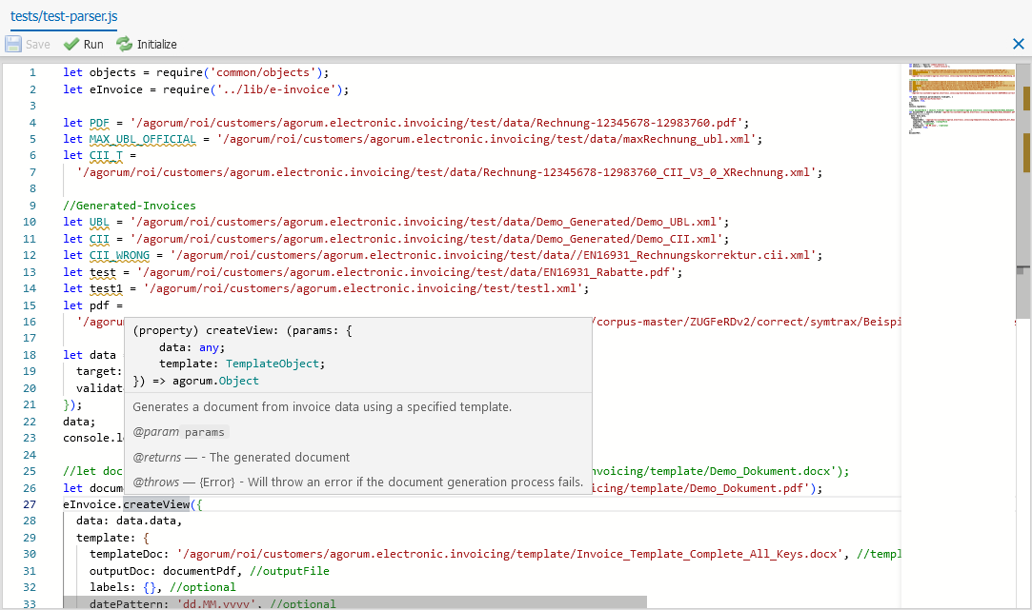This screenshot has height=610, width=1032.
Task: Click the Initialize refresh arrows icon
Action: [x=125, y=44]
